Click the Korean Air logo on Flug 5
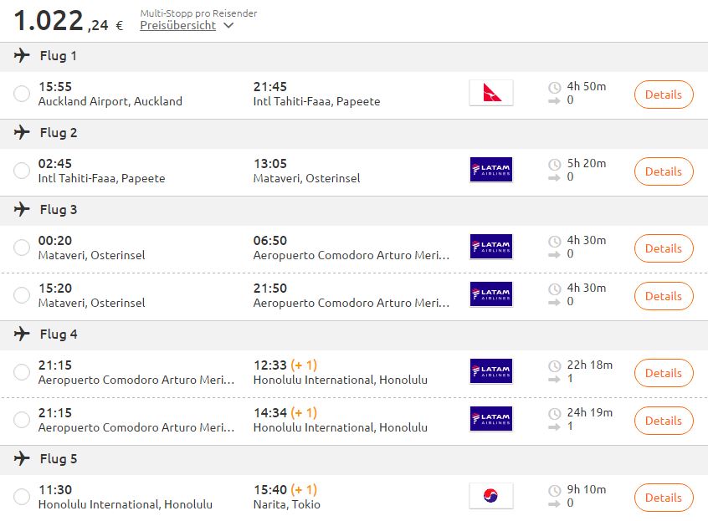The image size is (708, 521). tap(490, 496)
